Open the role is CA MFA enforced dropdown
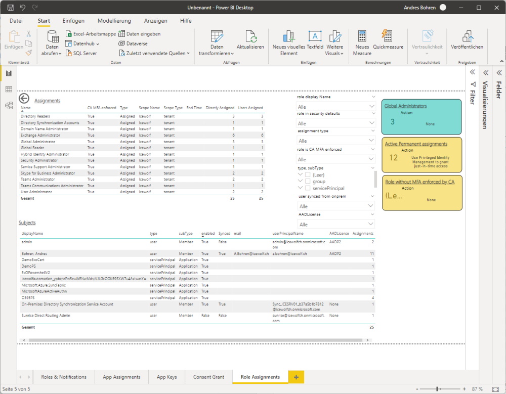 pos(336,159)
